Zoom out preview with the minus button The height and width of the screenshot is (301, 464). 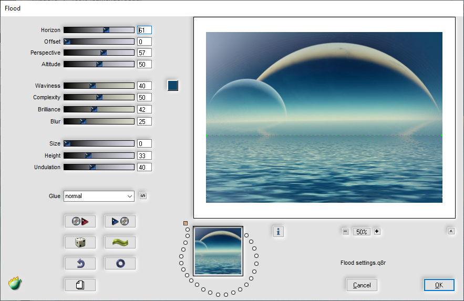(345, 232)
